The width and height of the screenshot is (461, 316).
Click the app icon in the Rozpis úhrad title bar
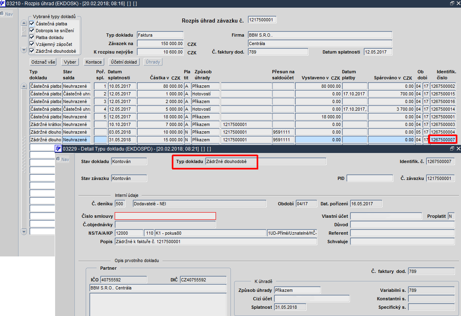(x=3, y=4)
